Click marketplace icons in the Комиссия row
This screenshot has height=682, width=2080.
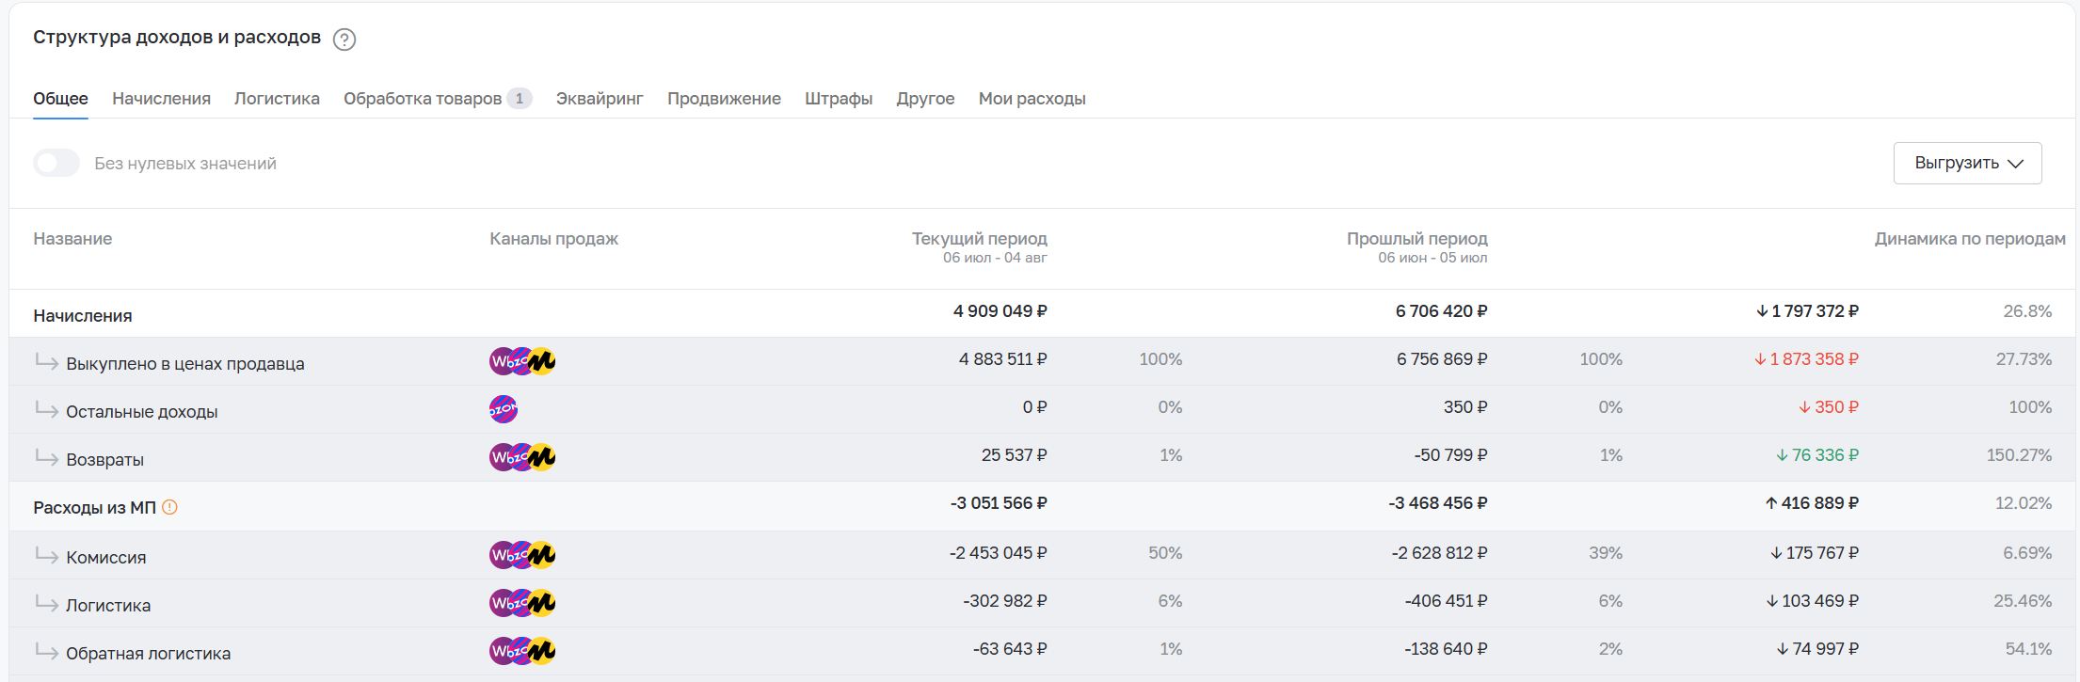point(522,555)
